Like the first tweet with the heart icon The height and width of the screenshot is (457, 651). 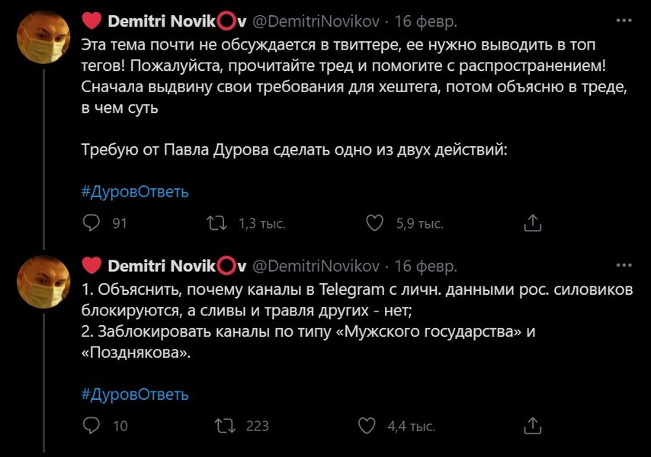373,222
